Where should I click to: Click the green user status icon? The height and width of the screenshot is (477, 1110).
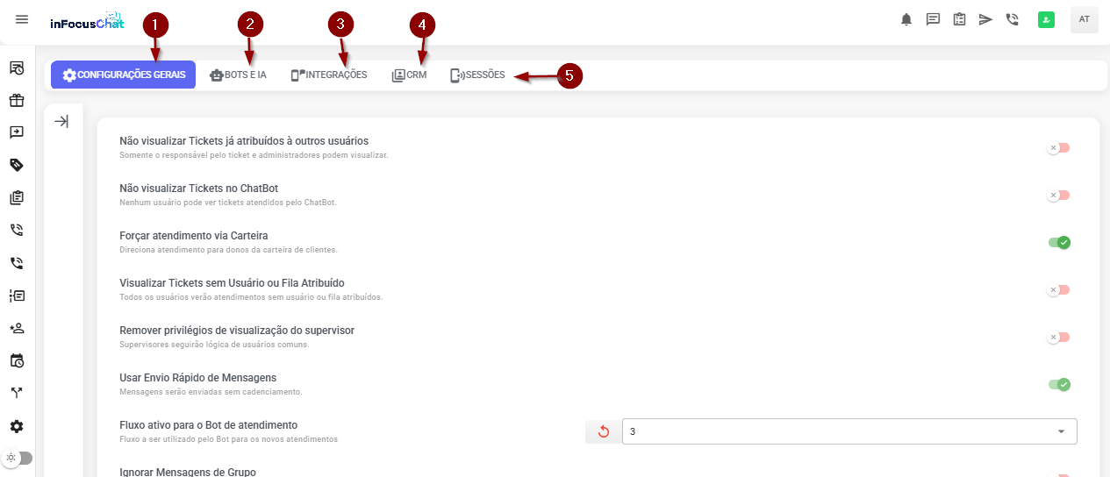pos(1045,19)
